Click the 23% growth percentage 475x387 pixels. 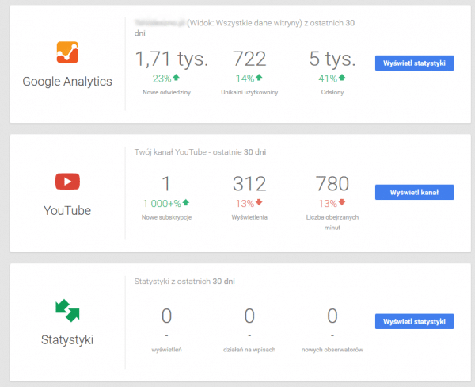pyautogui.click(x=161, y=79)
